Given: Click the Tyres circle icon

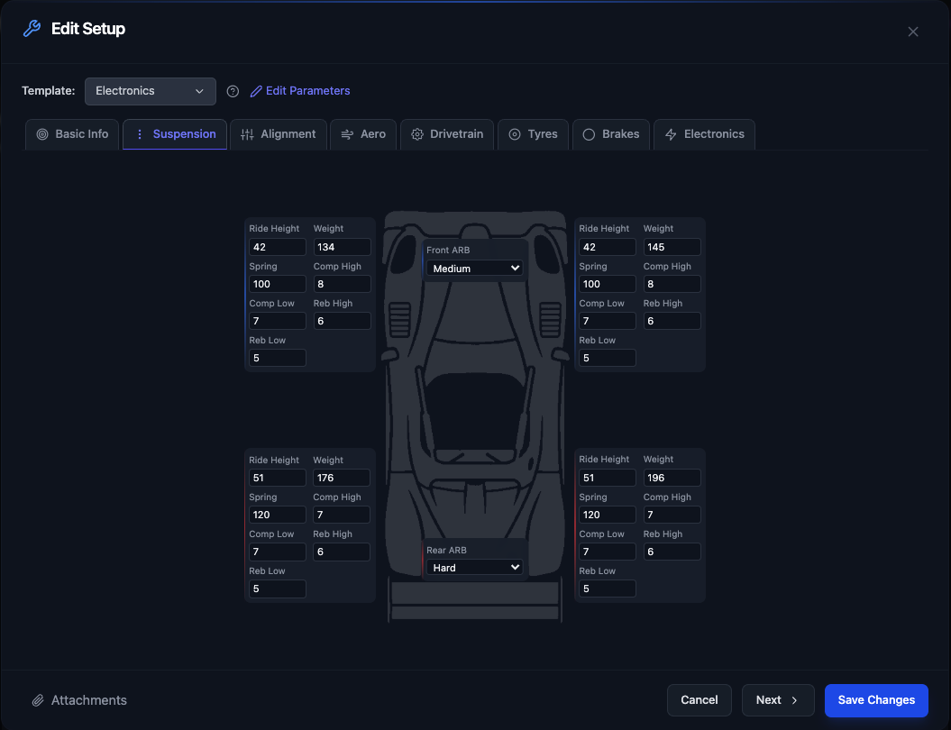Looking at the screenshot, I should [x=514, y=133].
